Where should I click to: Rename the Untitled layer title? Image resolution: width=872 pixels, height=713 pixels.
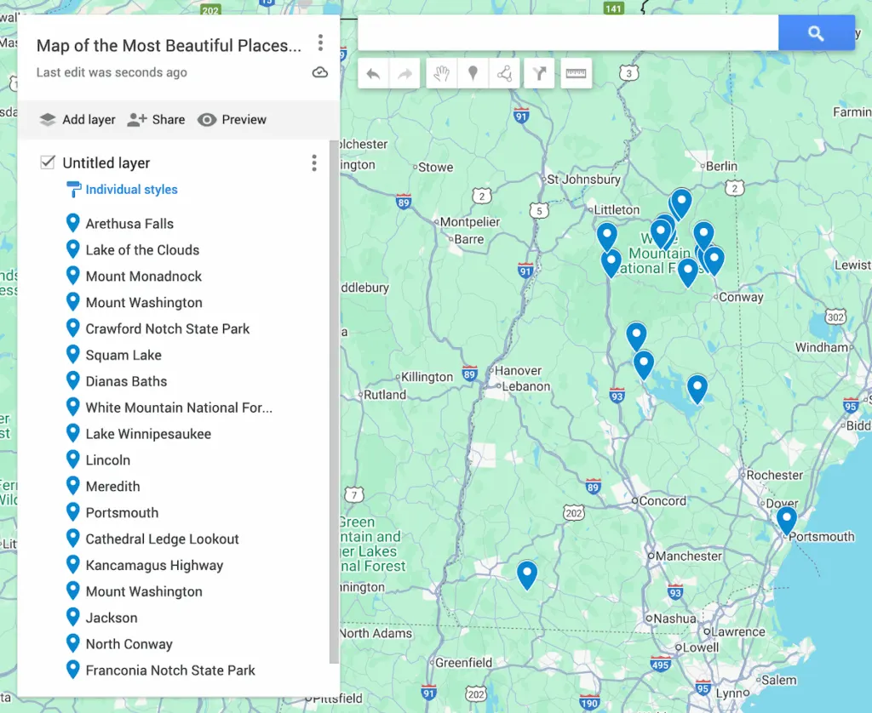point(106,163)
